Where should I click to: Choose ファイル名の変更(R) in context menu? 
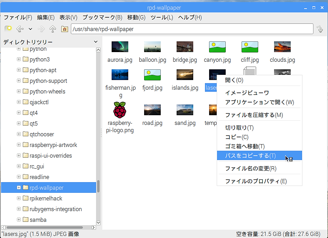tap(259, 168)
